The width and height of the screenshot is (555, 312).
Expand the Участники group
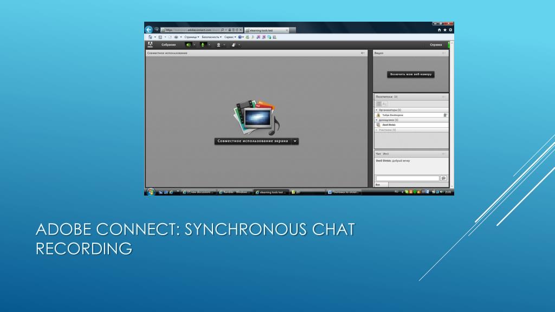point(377,130)
